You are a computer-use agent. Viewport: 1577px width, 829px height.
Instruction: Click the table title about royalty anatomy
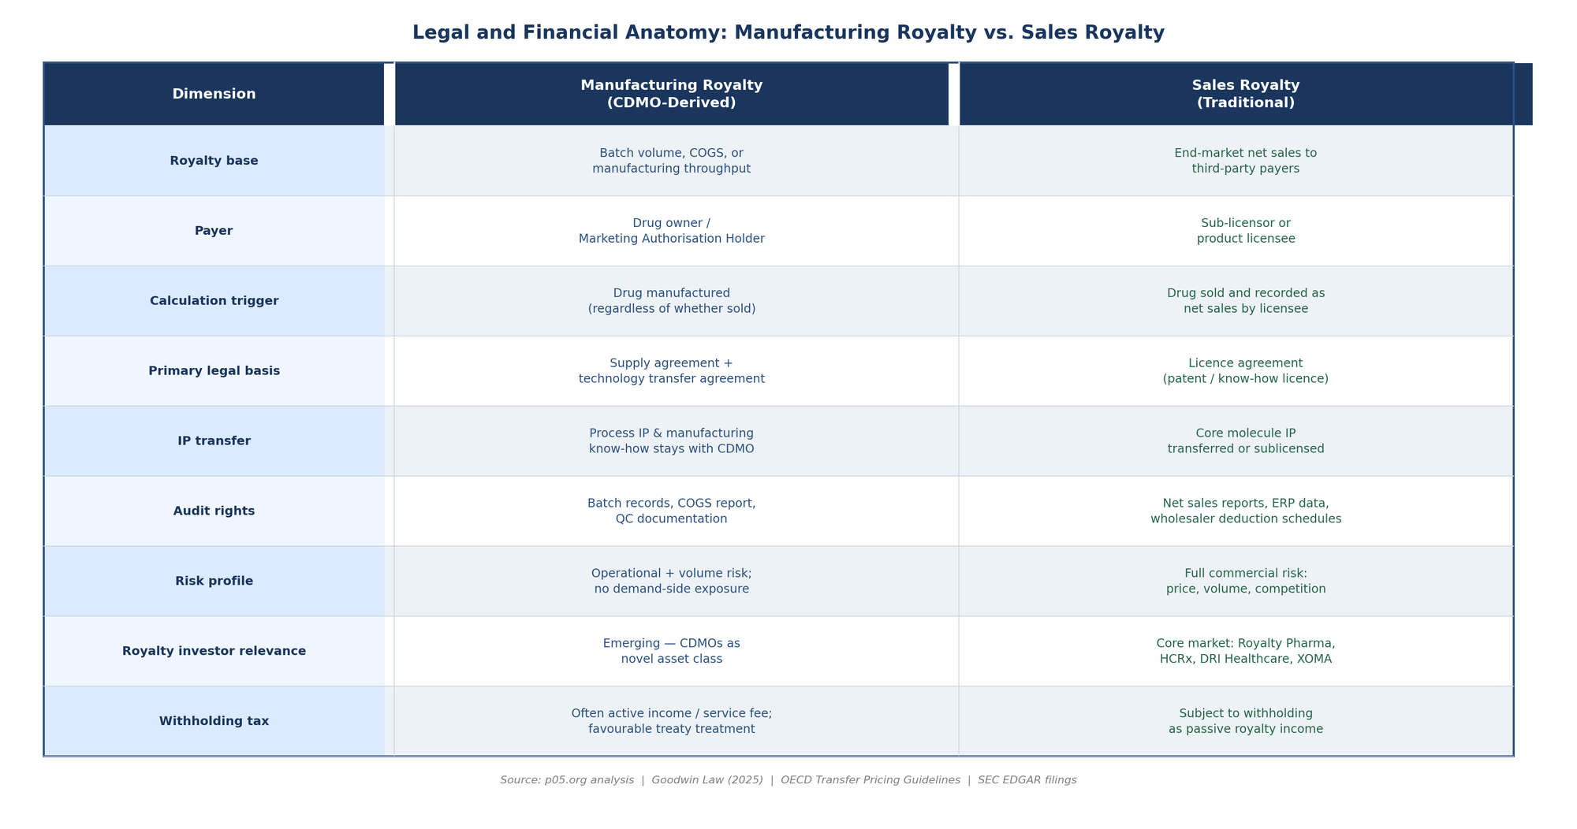[788, 33]
